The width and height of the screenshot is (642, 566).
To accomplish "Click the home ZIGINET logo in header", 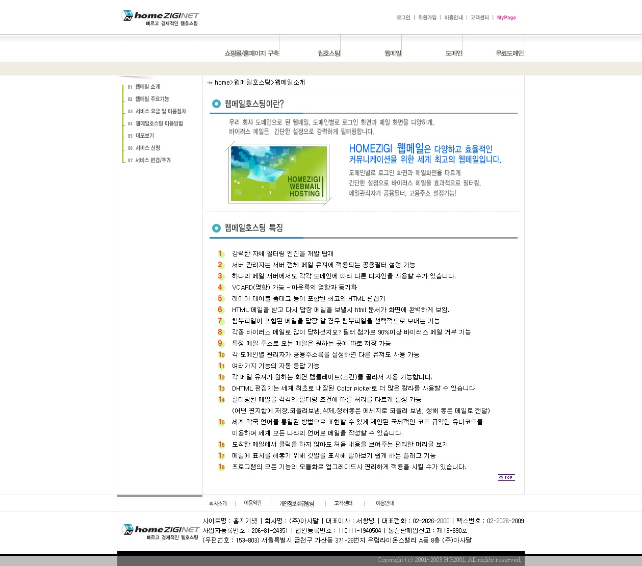I will pyautogui.click(x=160, y=18).
